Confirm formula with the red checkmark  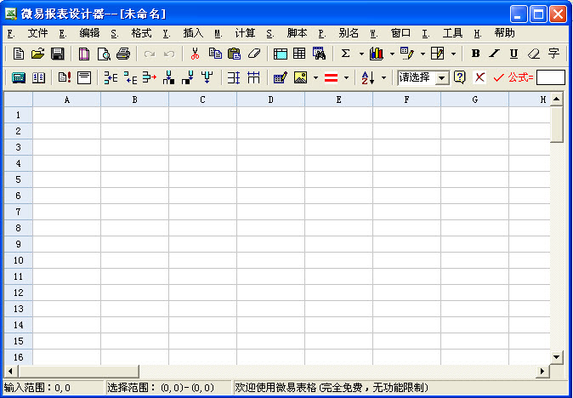[x=498, y=77]
